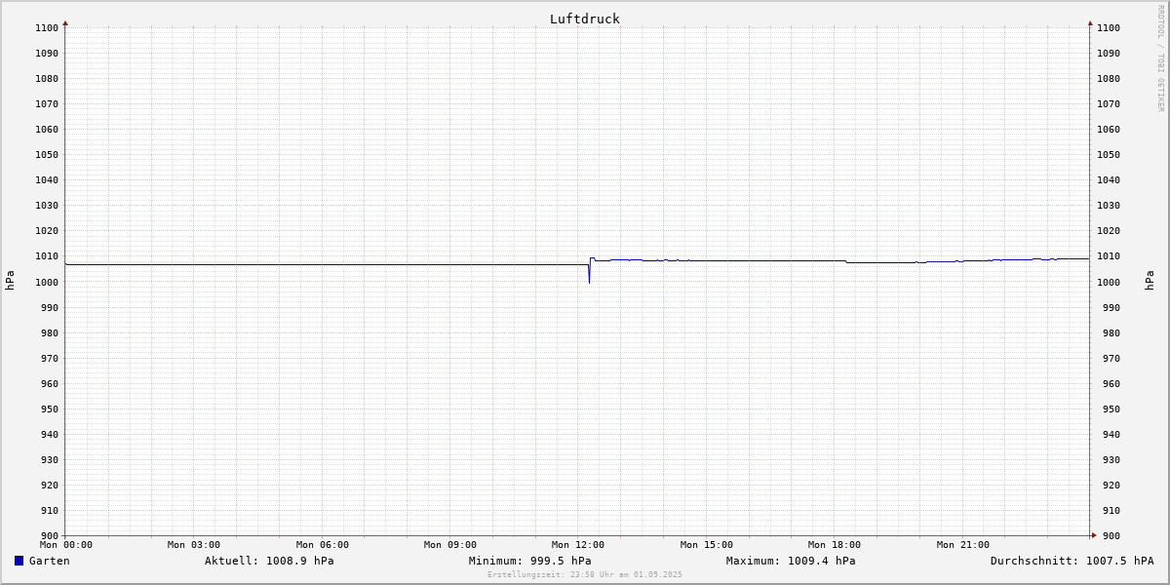Select the Minimum: 999.5 hPa value

pos(529,561)
